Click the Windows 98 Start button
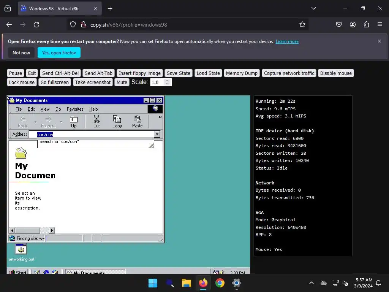Image resolution: width=389 pixels, height=292 pixels. [x=17, y=271]
